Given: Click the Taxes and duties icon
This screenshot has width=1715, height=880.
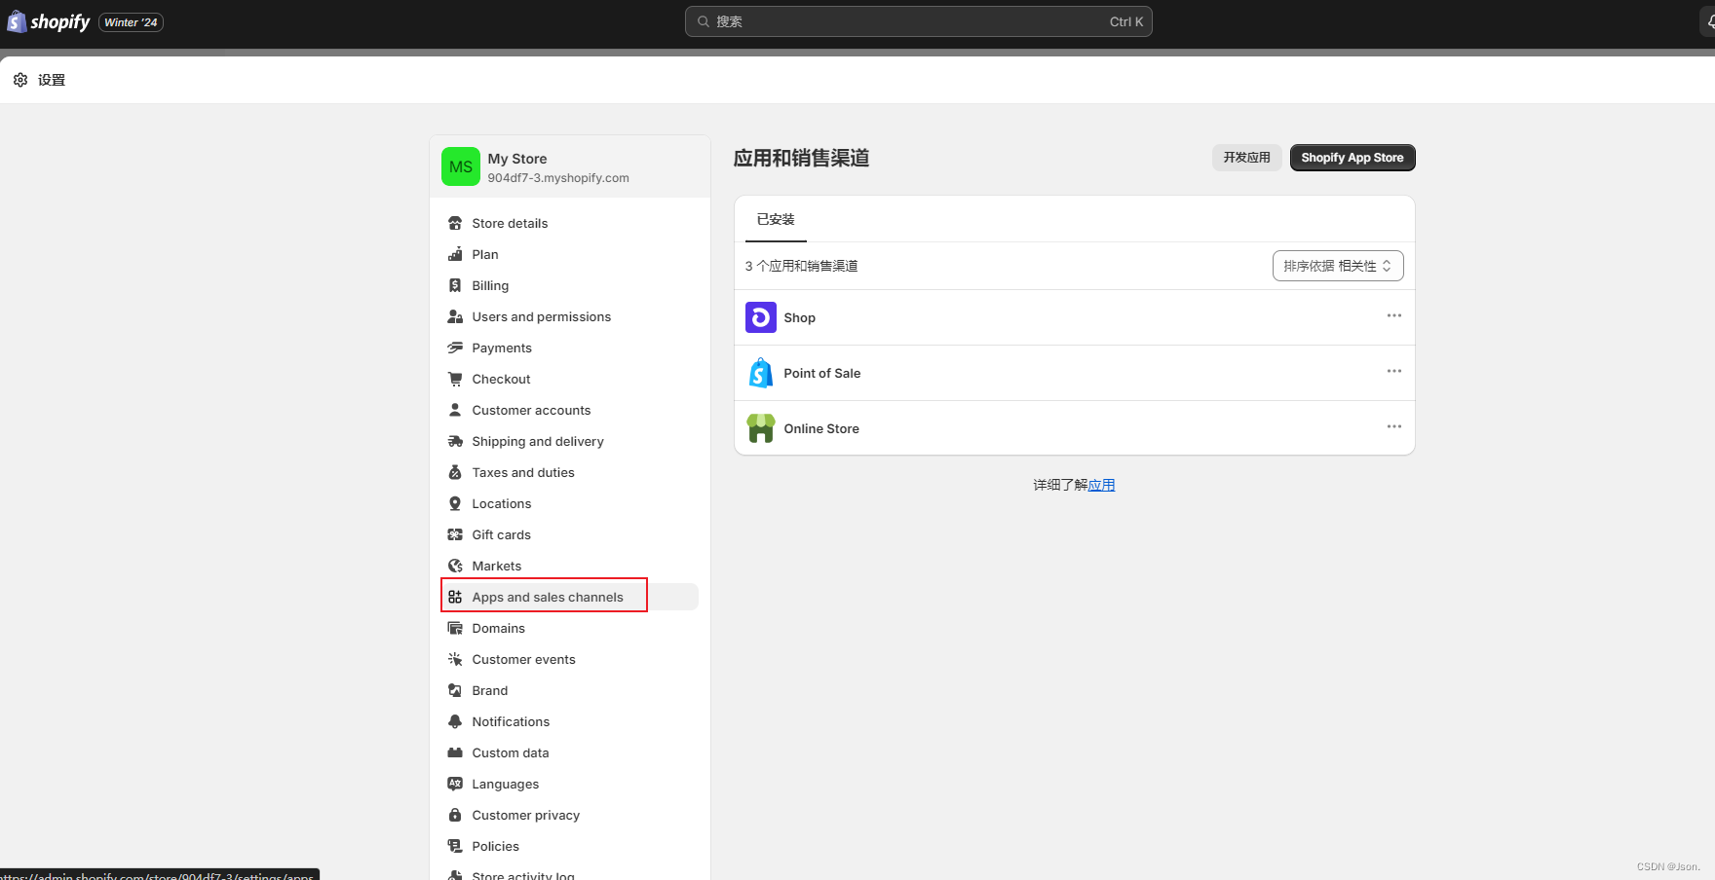Looking at the screenshot, I should click(x=455, y=472).
